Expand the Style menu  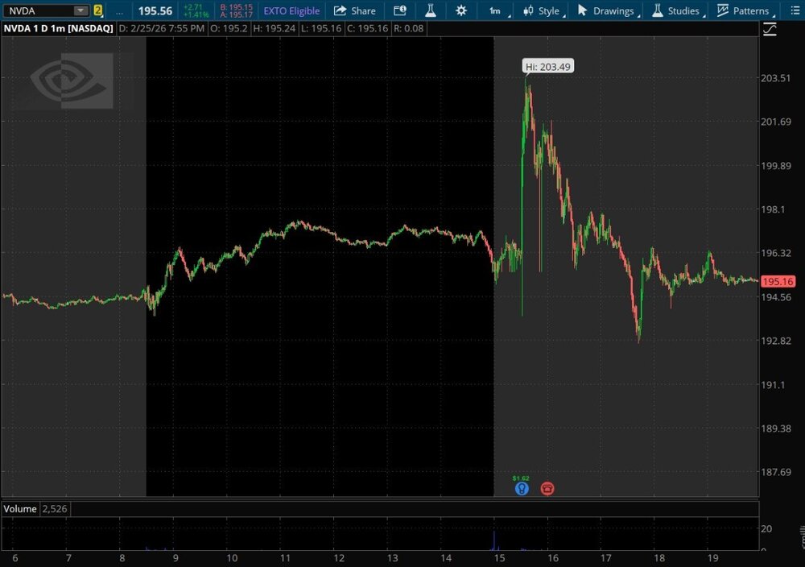[542, 11]
